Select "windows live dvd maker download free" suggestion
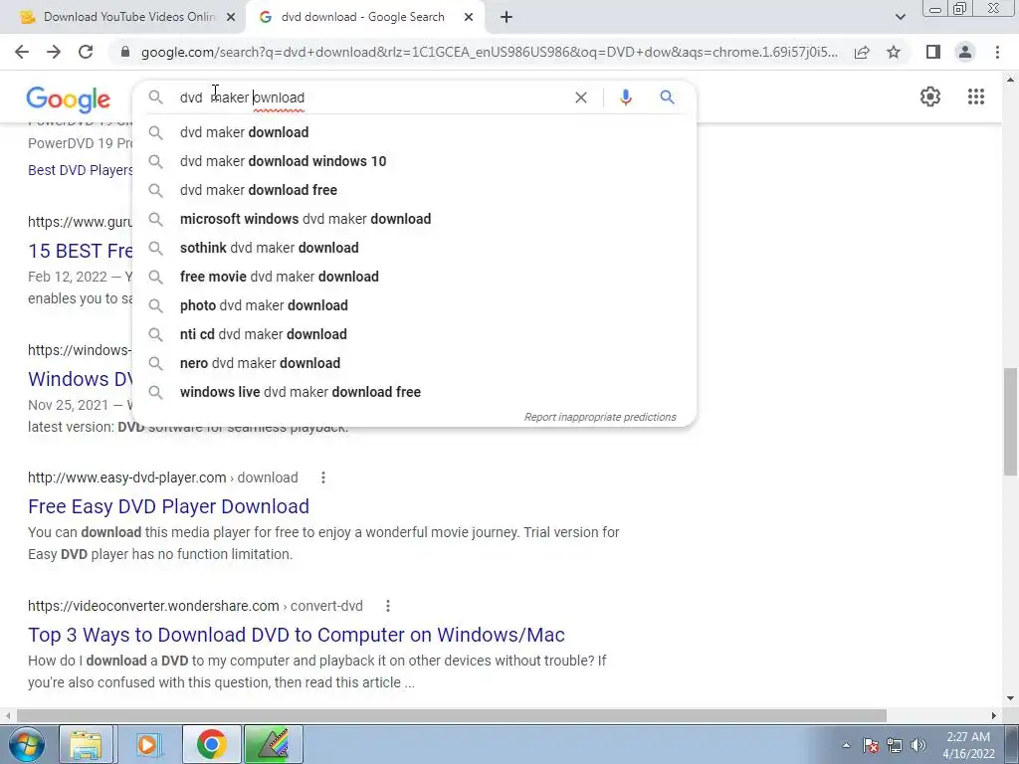 (x=413, y=392)
